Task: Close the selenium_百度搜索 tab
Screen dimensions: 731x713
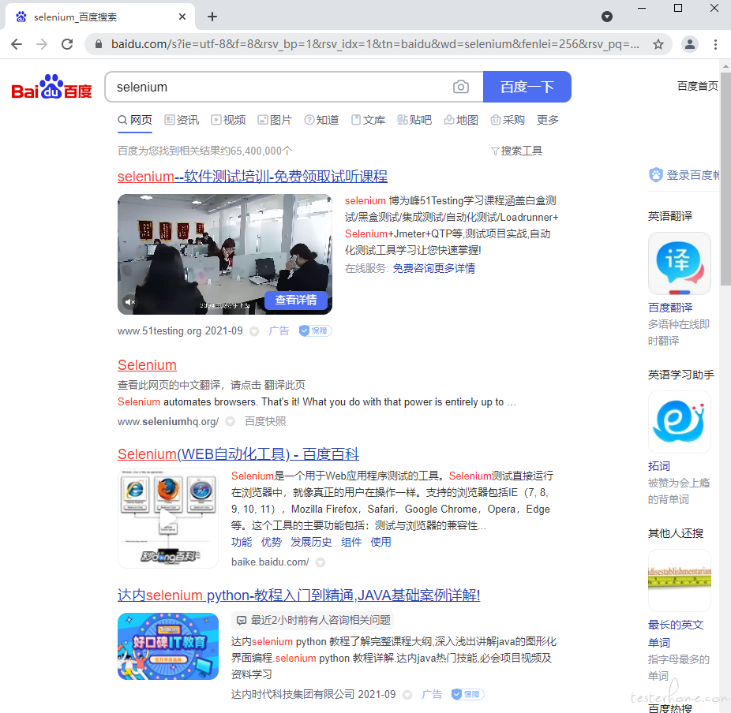Action: (182, 17)
